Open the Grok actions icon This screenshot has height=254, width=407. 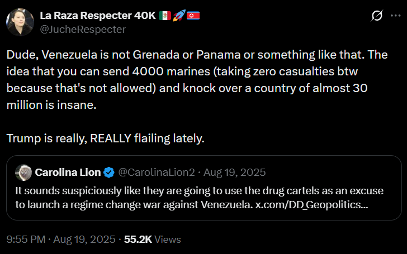(377, 16)
